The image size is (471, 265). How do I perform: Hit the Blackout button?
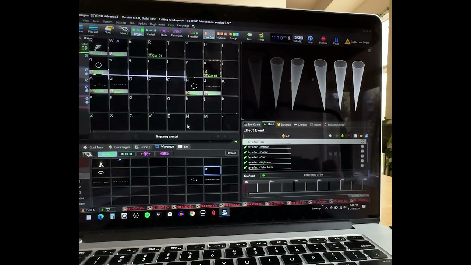(x=323, y=40)
